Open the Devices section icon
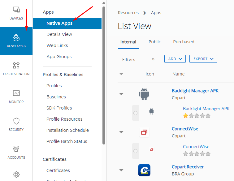This screenshot has height=181, width=234. (16, 10)
